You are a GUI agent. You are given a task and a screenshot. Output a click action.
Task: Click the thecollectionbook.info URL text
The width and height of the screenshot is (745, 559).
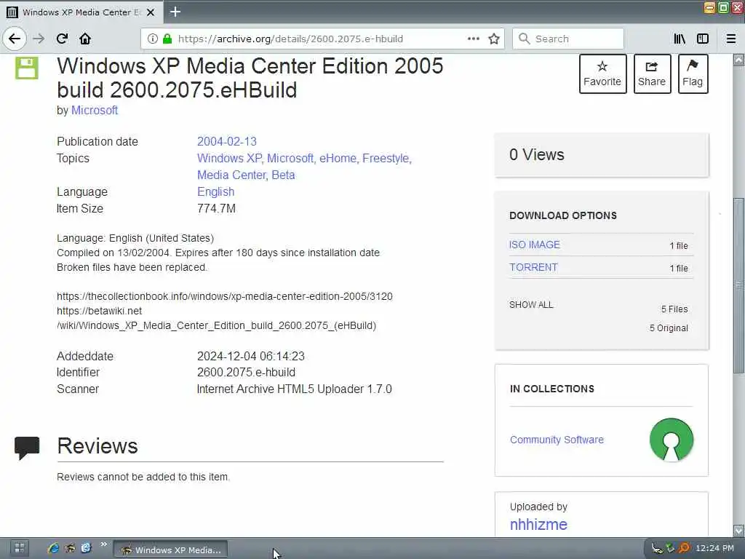225,297
